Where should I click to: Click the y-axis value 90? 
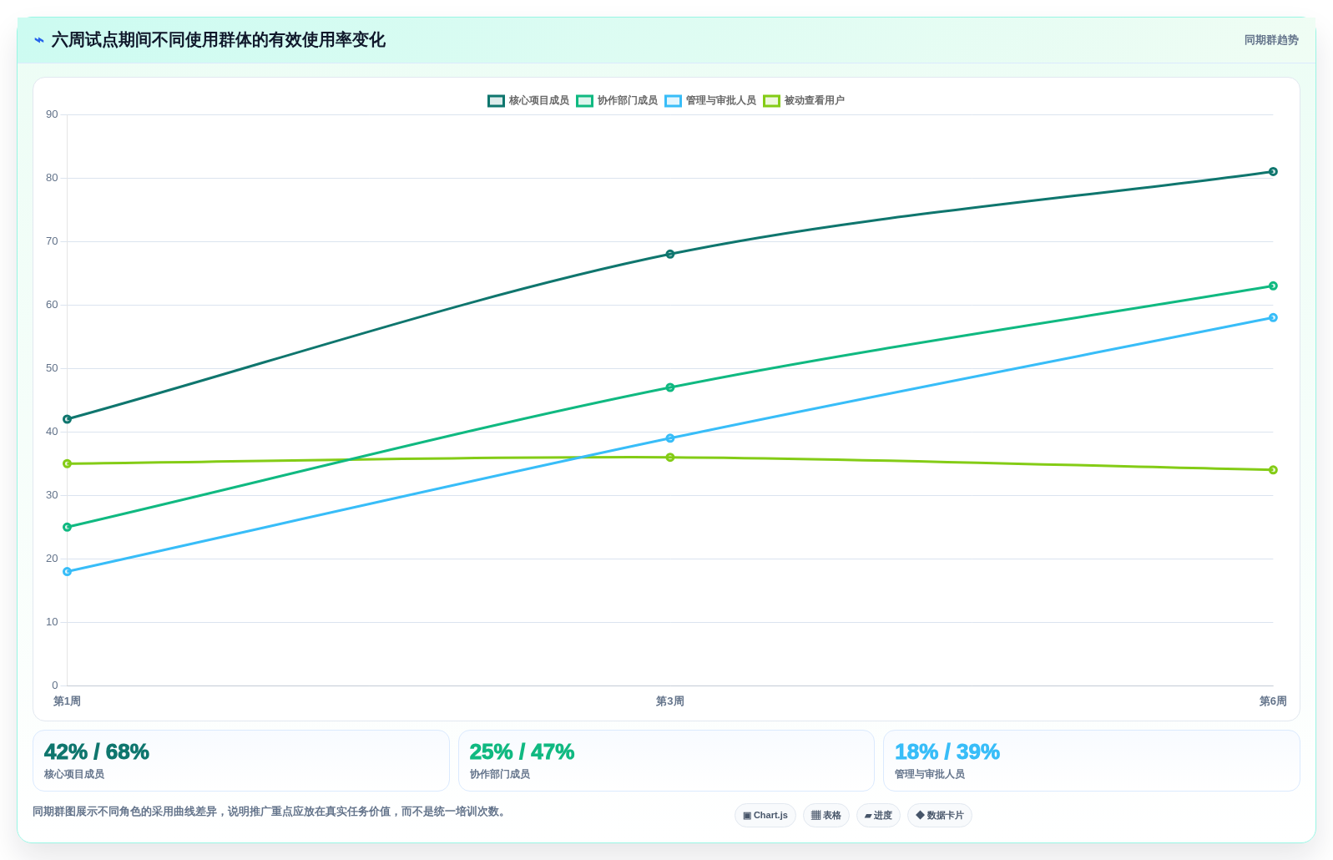[52, 114]
